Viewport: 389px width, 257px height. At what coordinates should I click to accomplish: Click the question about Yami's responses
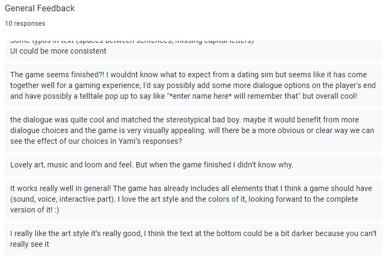click(96, 141)
